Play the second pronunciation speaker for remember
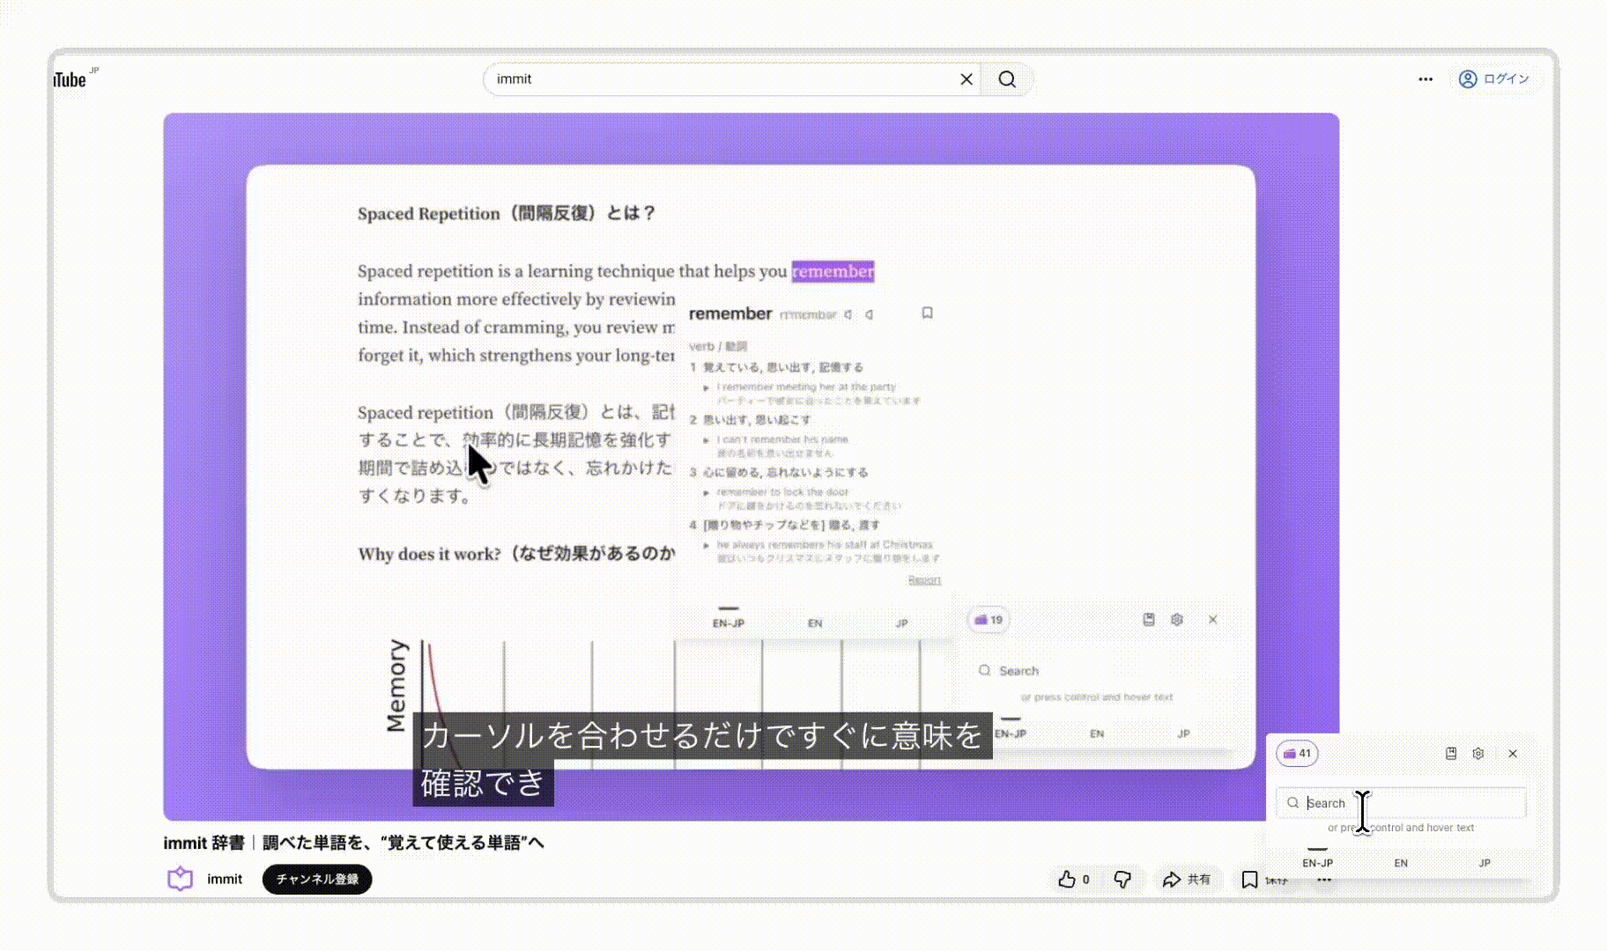The height and width of the screenshot is (951, 1607). [x=869, y=314]
